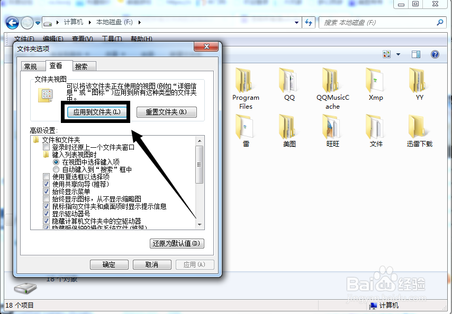452x314 pixels.
Task: Click the Explorer Back navigation arrow
Action: (12, 23)
